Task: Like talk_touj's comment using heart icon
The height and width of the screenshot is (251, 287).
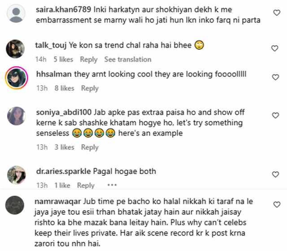Action: tap(274, 48)
